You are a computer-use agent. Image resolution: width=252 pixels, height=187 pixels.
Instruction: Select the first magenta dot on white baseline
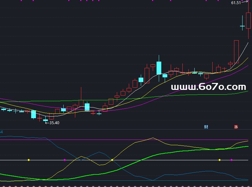click(x=65, y=160)
